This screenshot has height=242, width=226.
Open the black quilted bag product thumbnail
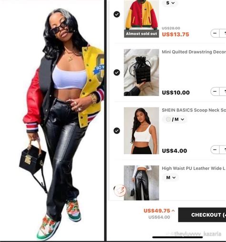(142, 72)
